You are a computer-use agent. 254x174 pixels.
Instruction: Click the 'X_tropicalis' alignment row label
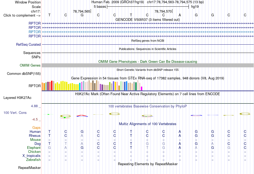[x=32, y=156]
